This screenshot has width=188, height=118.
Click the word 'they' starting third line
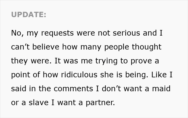pos(19,61)
